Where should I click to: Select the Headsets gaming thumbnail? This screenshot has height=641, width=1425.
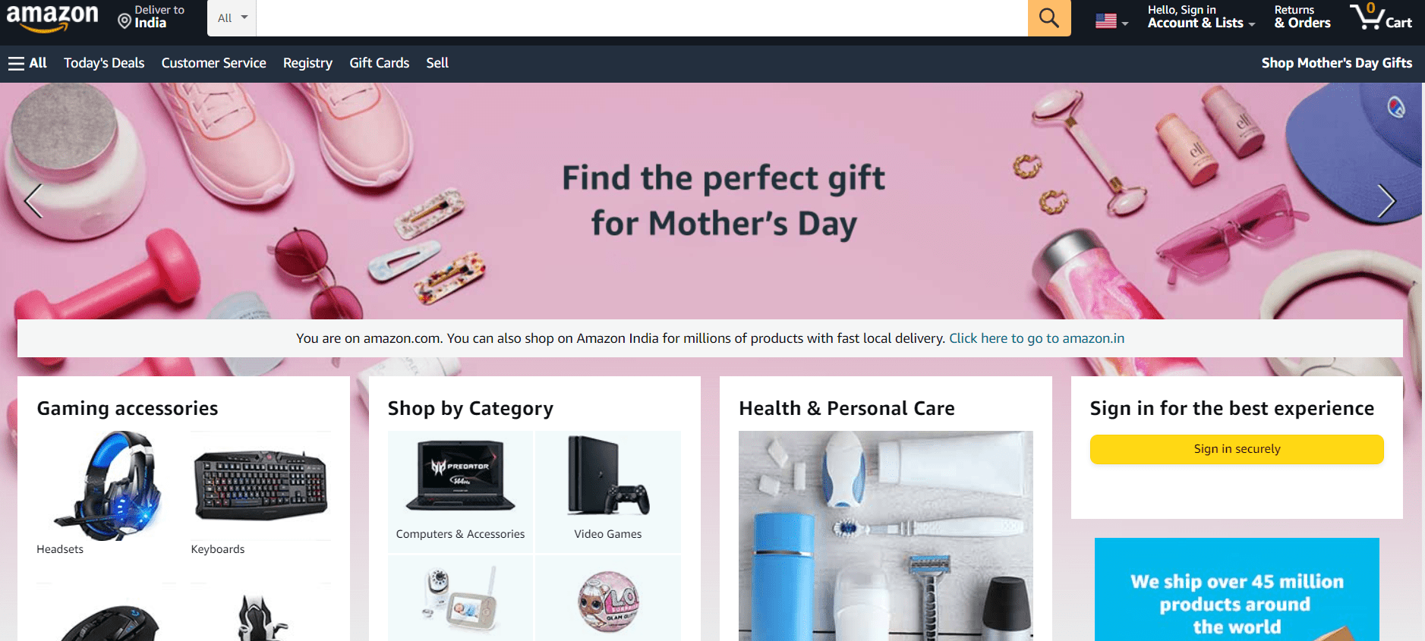point(107,493)
